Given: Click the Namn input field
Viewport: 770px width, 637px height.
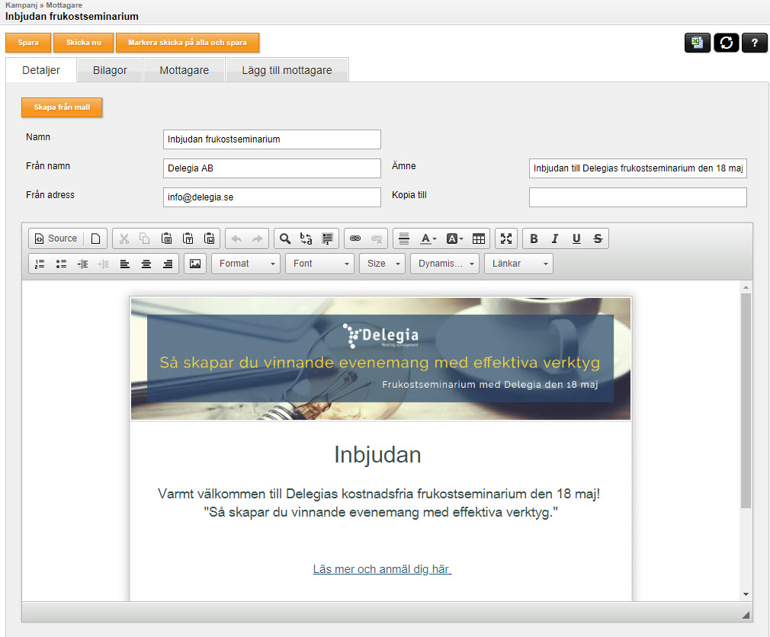Looking at the screenshot, I should 272,139.
